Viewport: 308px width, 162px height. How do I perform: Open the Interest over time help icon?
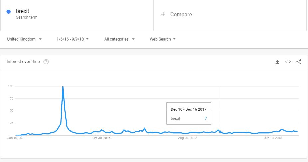pos(46,62)
